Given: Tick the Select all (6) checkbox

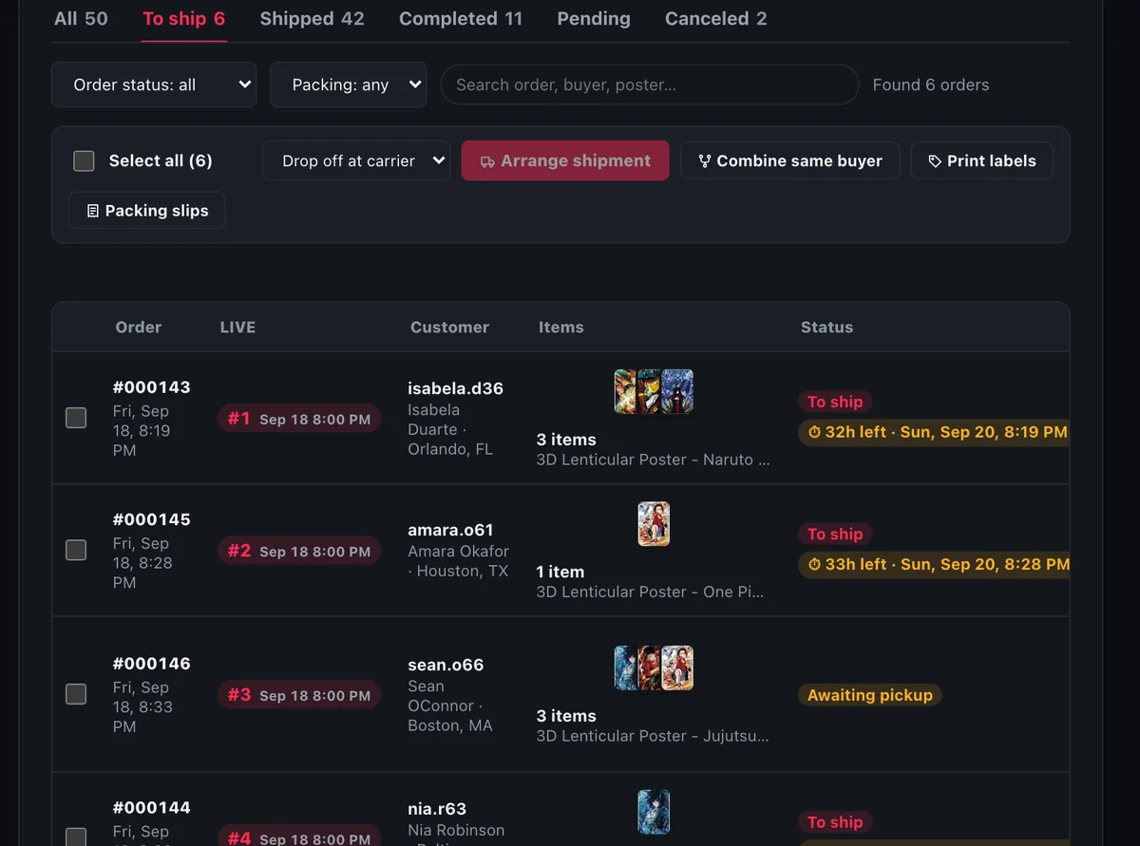Looking at the screenshot, I should click(x=84, y=161).
